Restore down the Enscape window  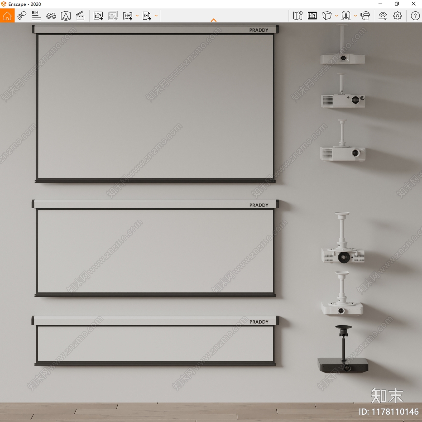pos(397,4)
